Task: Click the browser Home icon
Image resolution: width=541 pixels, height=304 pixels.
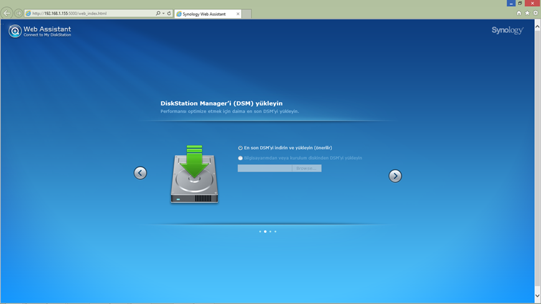Action: (519, 13)
